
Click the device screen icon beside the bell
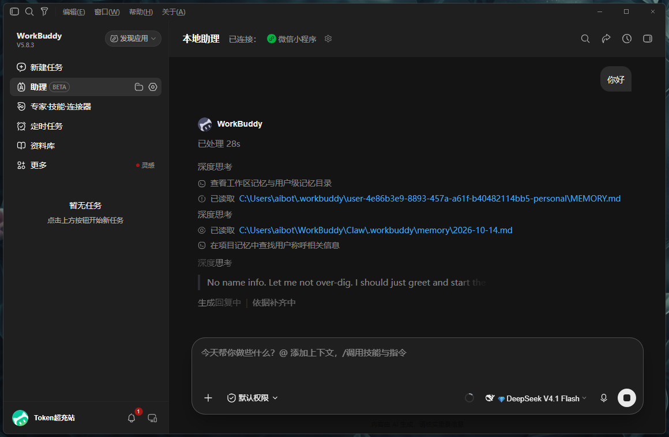tap(152, 418)
